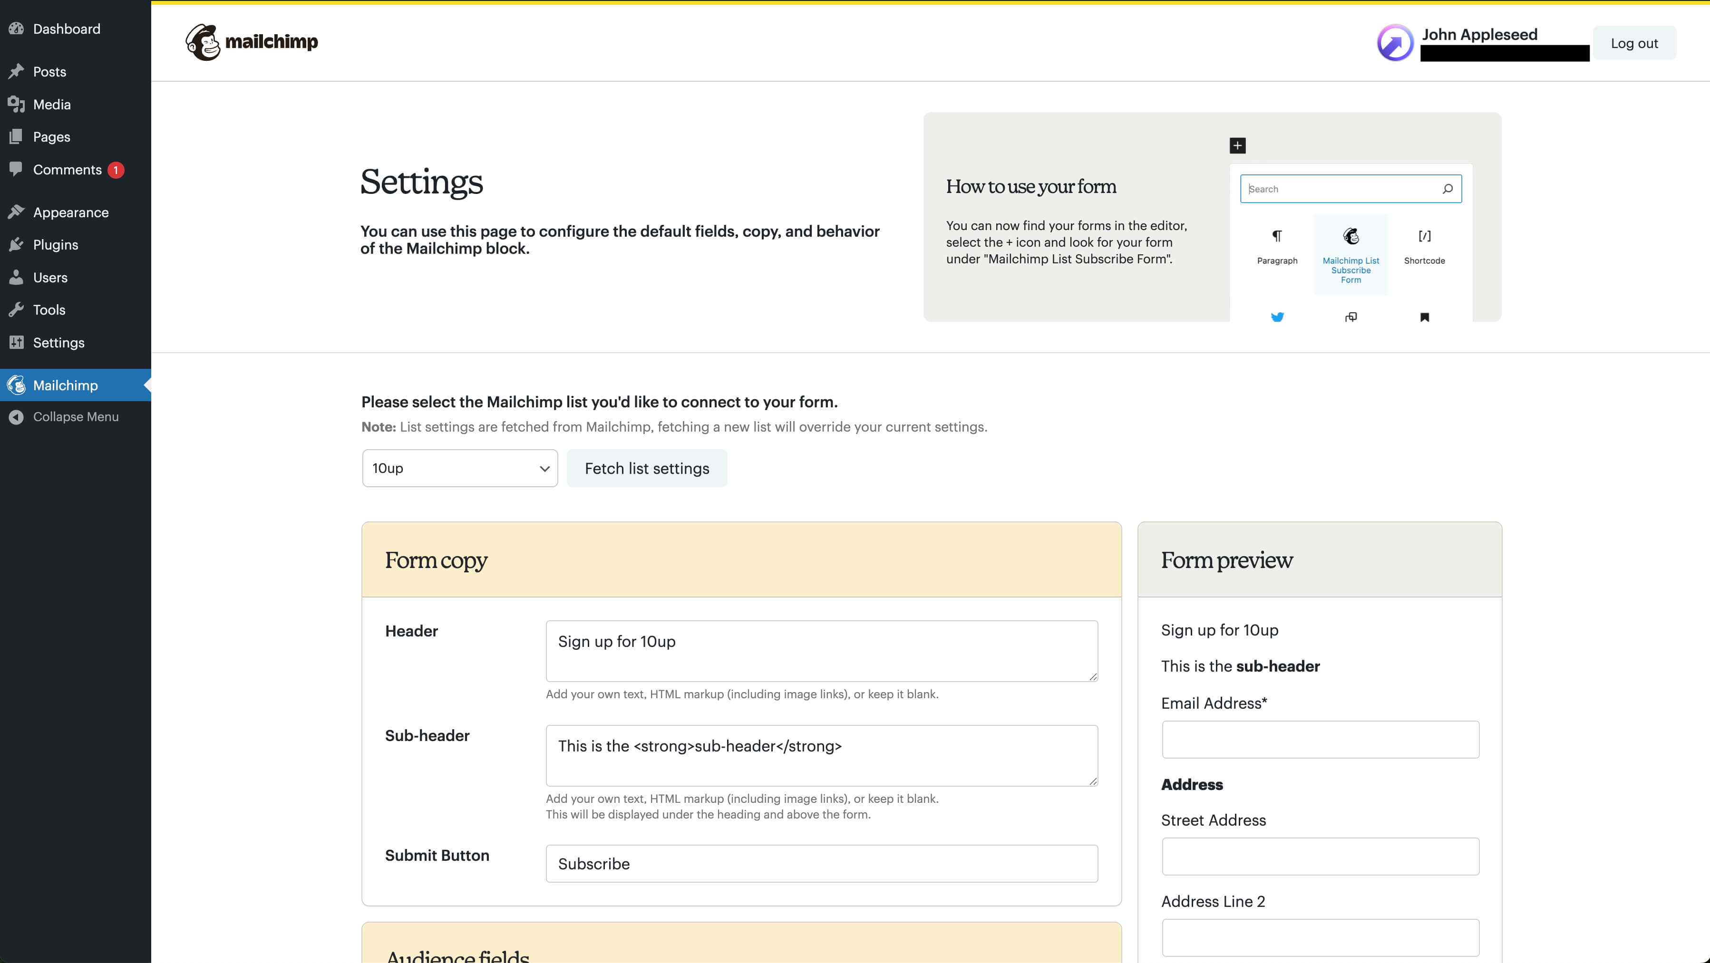Collapse the admin menu via Collapse Menu
The width and height of the screenshot is (1710, 963).
(76, 417)
